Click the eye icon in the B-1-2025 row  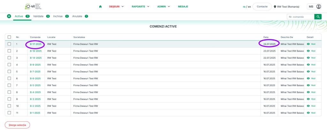coord(308,113)
